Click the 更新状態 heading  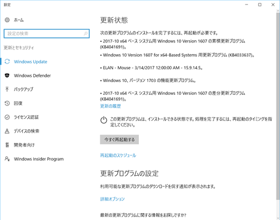click(x=114, y=20)
